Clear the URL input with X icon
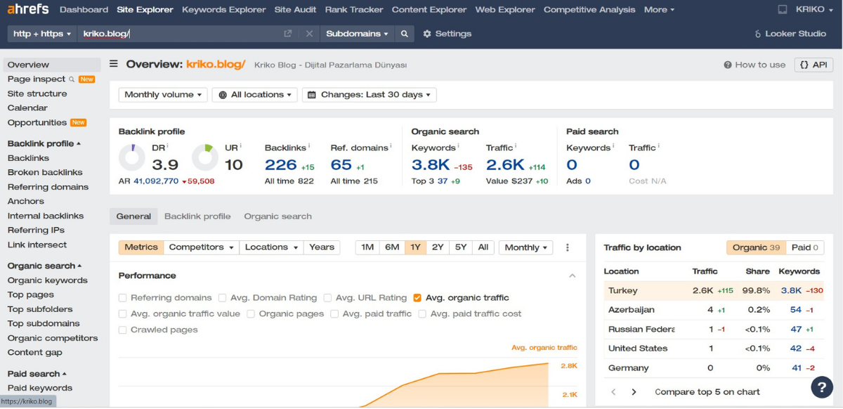843x409 pixels. (x=309, y=34)
